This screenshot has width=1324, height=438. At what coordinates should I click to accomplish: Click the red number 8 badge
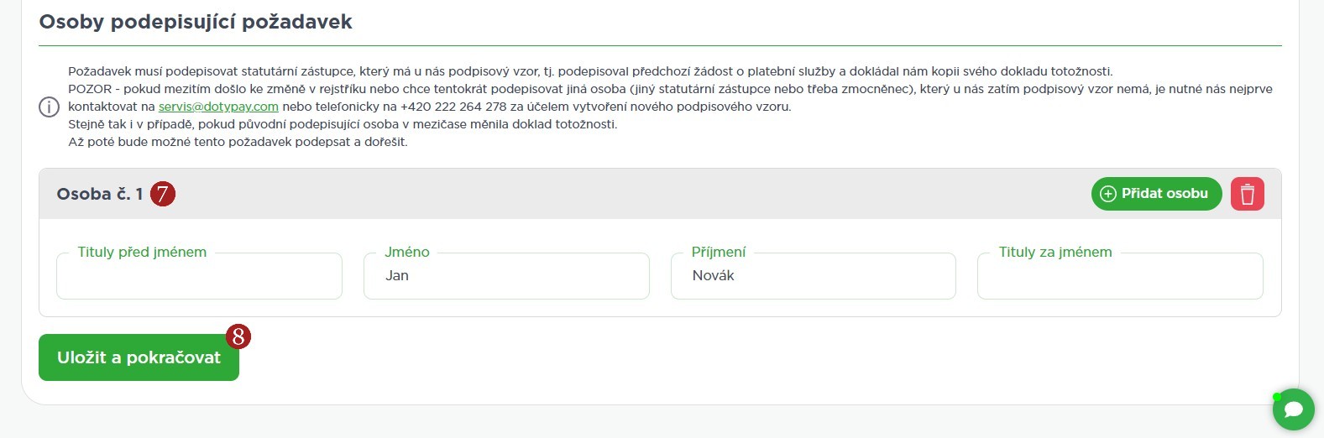coord(238,336)
